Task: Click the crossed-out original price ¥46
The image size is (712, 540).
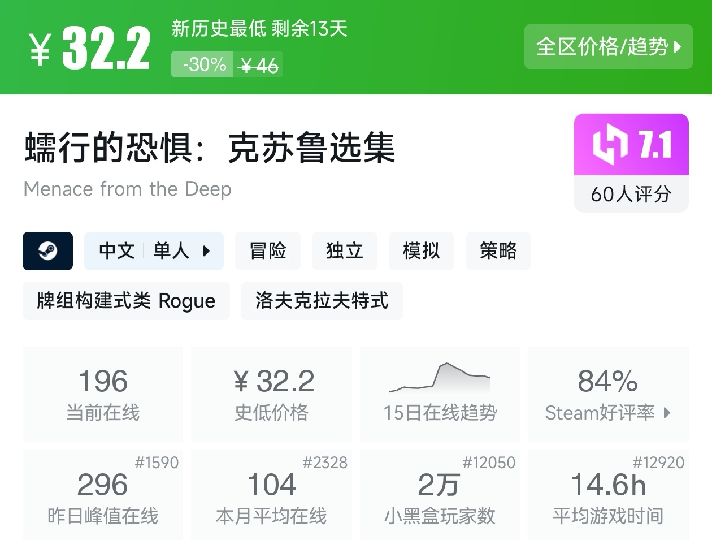Action: (259, 66)
